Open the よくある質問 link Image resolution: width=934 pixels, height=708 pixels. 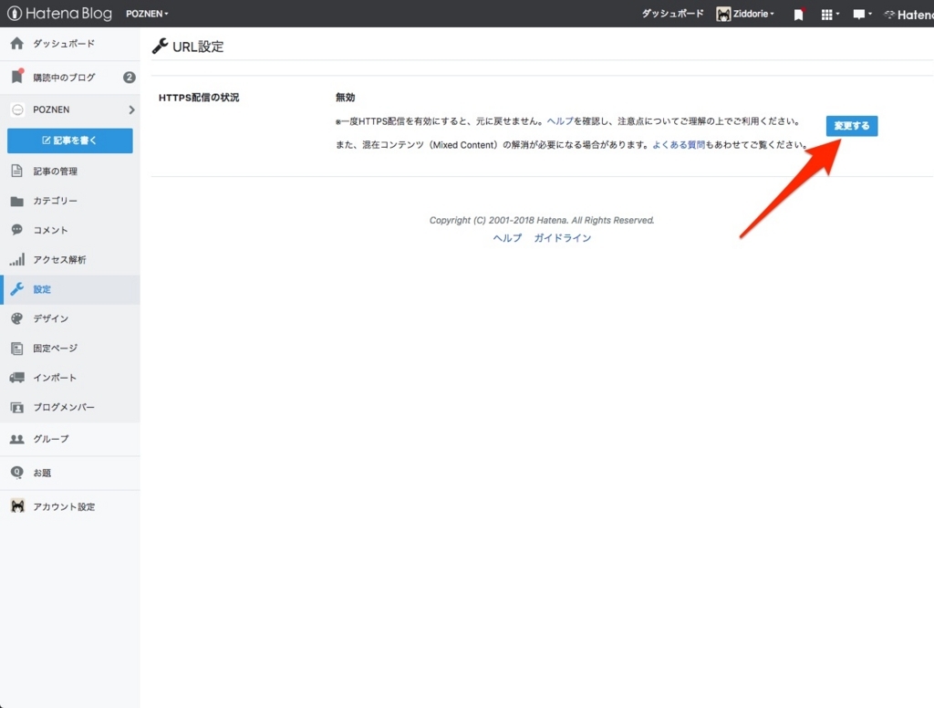680,144
